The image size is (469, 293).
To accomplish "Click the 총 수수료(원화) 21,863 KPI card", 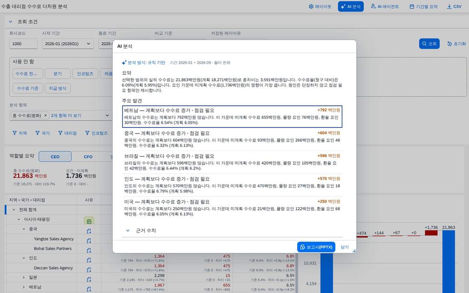I will [34, 177].
